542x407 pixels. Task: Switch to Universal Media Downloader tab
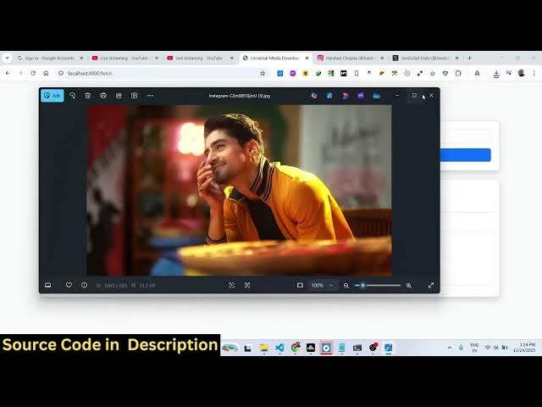tap(275, 59)
